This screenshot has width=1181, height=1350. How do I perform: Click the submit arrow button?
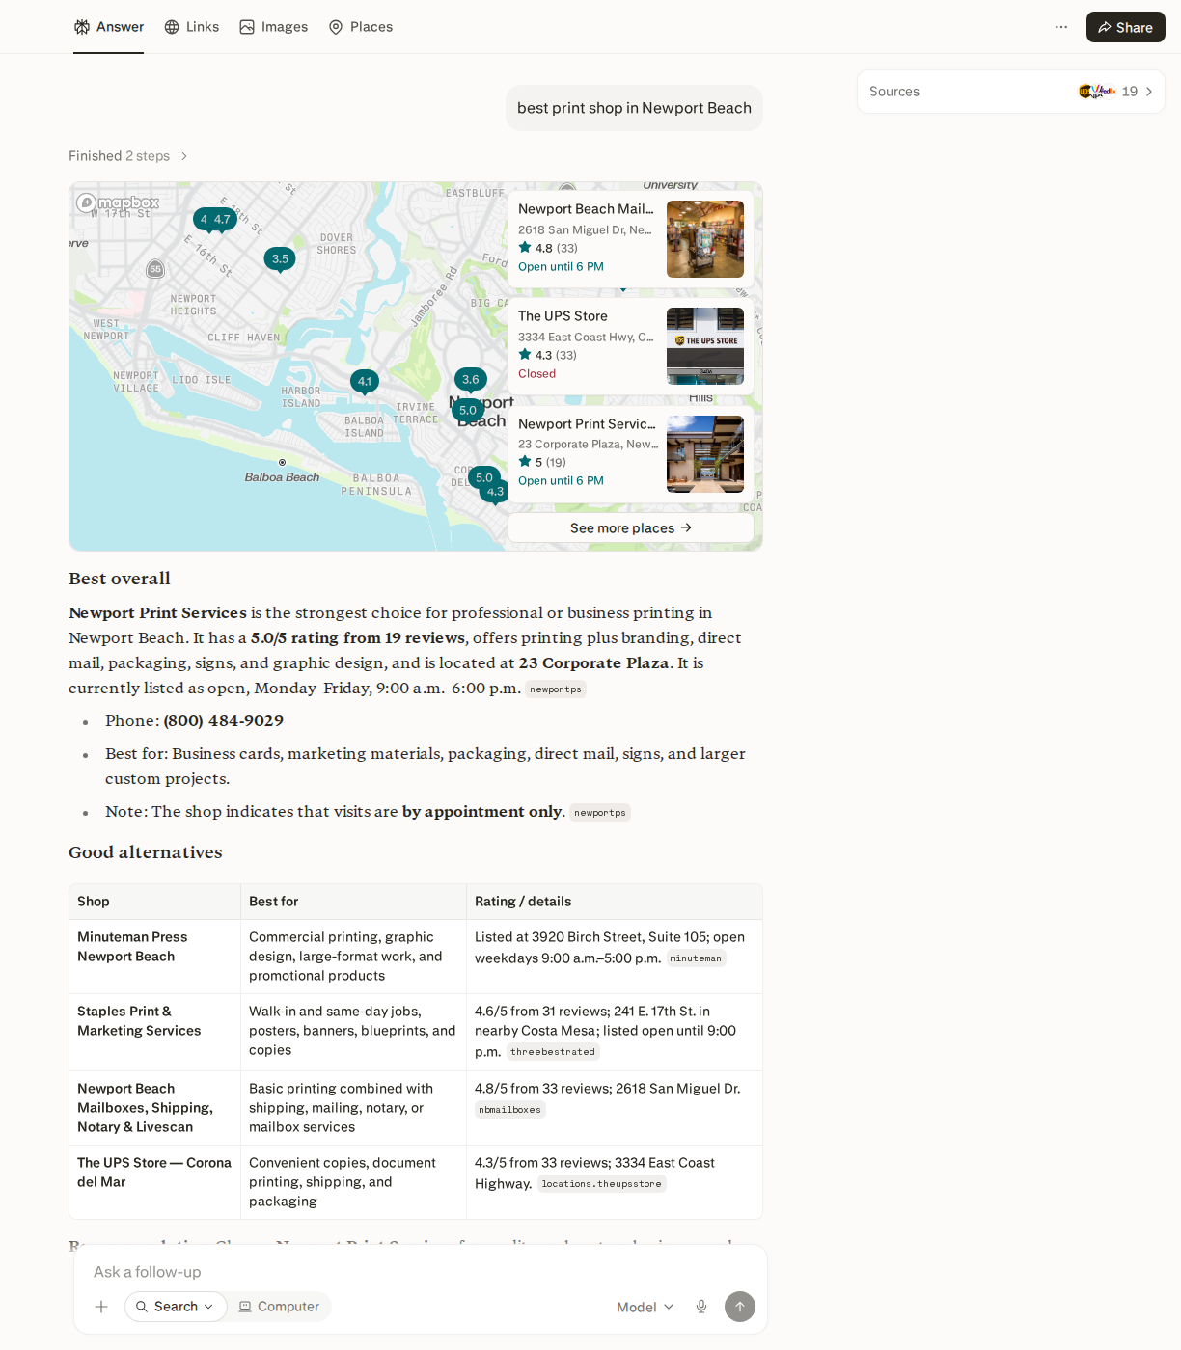740,1307
